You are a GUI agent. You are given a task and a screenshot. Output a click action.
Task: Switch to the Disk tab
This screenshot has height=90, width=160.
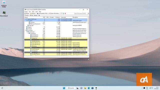click(39, 15)
